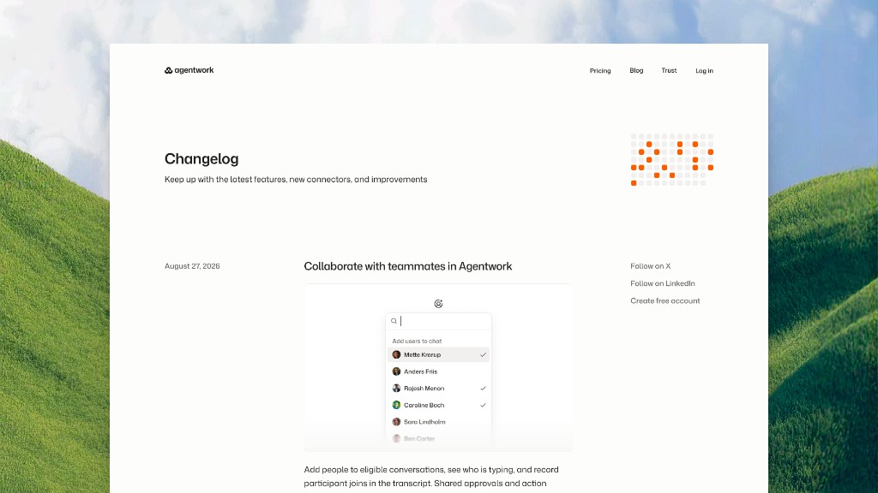Click the add-user icon above the search box
878x493 pixels.
[438, 304]
